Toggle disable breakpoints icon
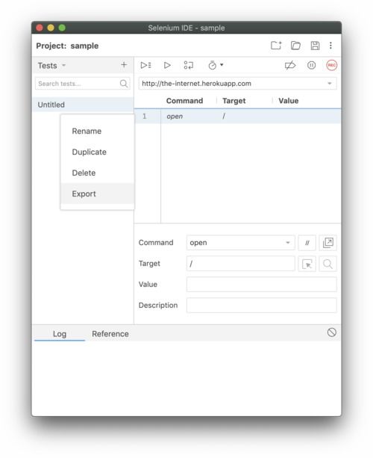This screenshot has height=458, width=373. [x=290, y=65]
